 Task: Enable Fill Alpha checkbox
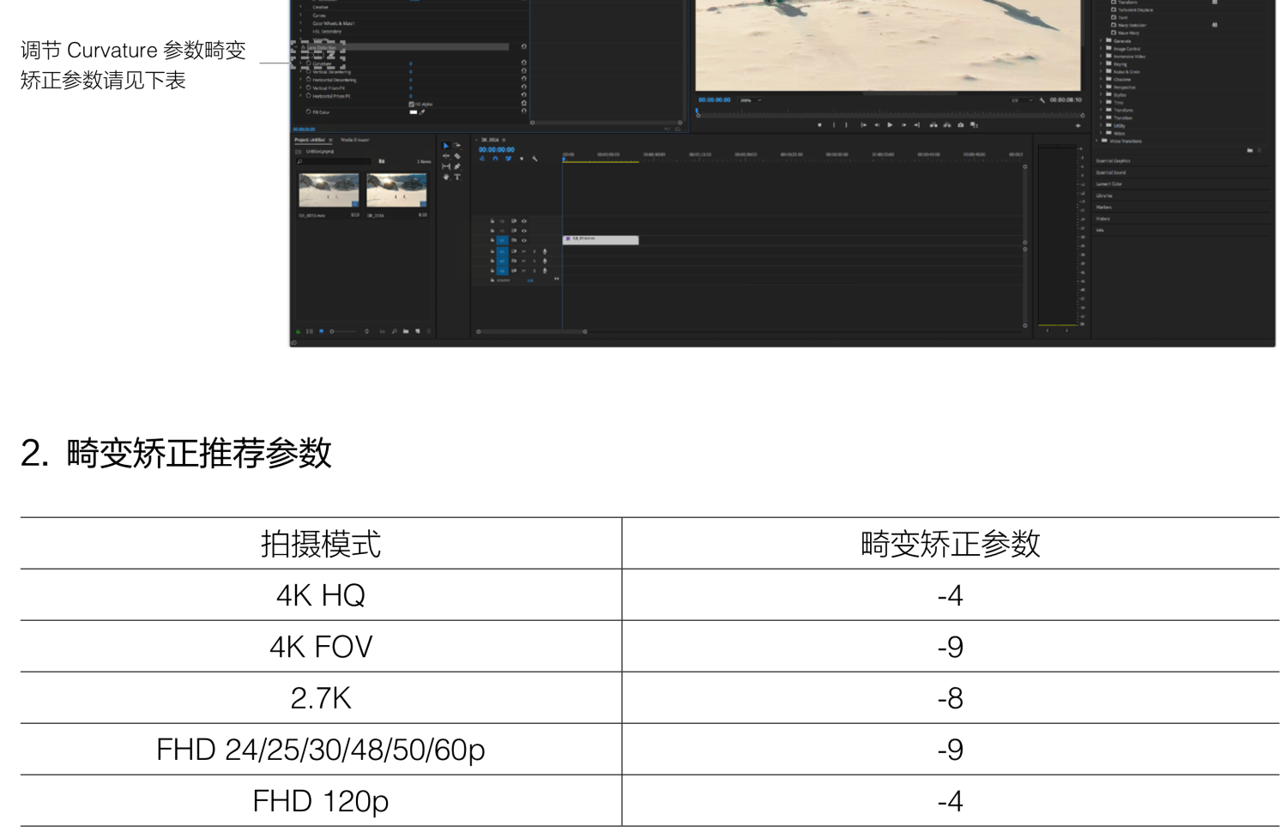pos(412,104)
